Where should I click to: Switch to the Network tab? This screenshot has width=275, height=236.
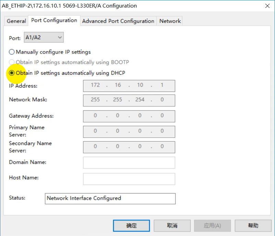coord(170,21)
